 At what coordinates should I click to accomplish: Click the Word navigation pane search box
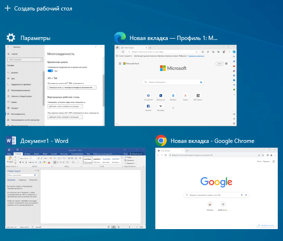22,175
